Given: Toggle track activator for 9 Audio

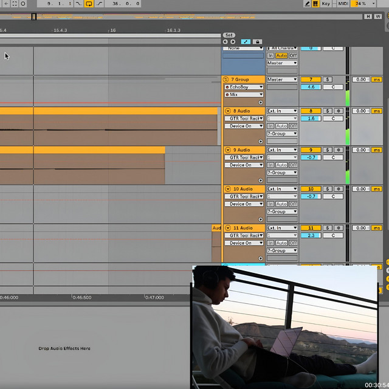Looking at the screenshot, I should (x=311, y=150).
